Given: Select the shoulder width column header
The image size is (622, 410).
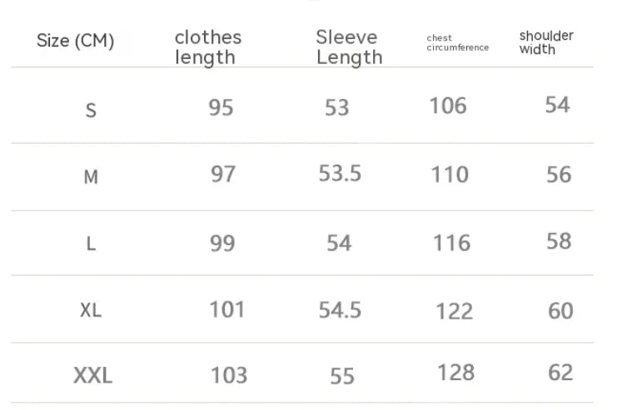Looking at the screenshot, I should [546, 42].
